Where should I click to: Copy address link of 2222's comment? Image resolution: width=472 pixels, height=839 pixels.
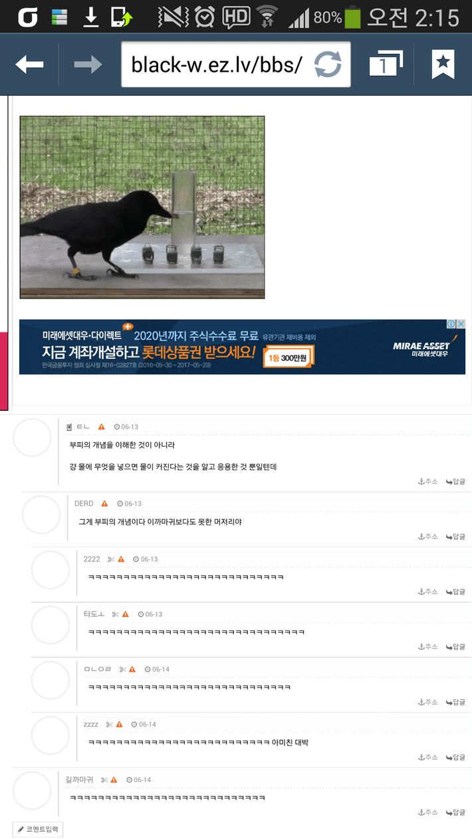coord(427,592)
